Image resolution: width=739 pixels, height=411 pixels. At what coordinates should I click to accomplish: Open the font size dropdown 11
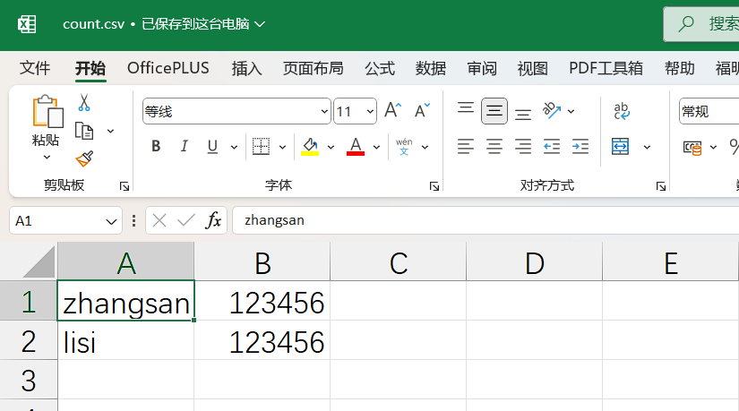[371, 112]
